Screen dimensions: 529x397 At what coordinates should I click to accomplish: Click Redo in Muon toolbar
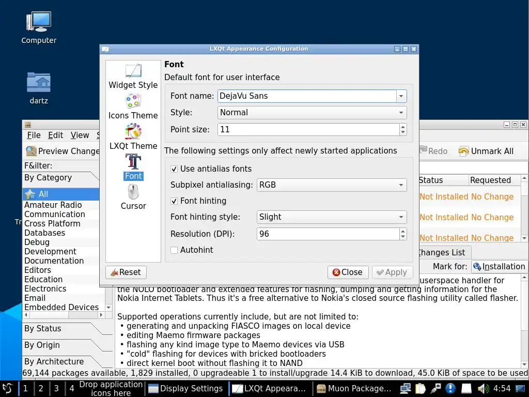(433, 151)
